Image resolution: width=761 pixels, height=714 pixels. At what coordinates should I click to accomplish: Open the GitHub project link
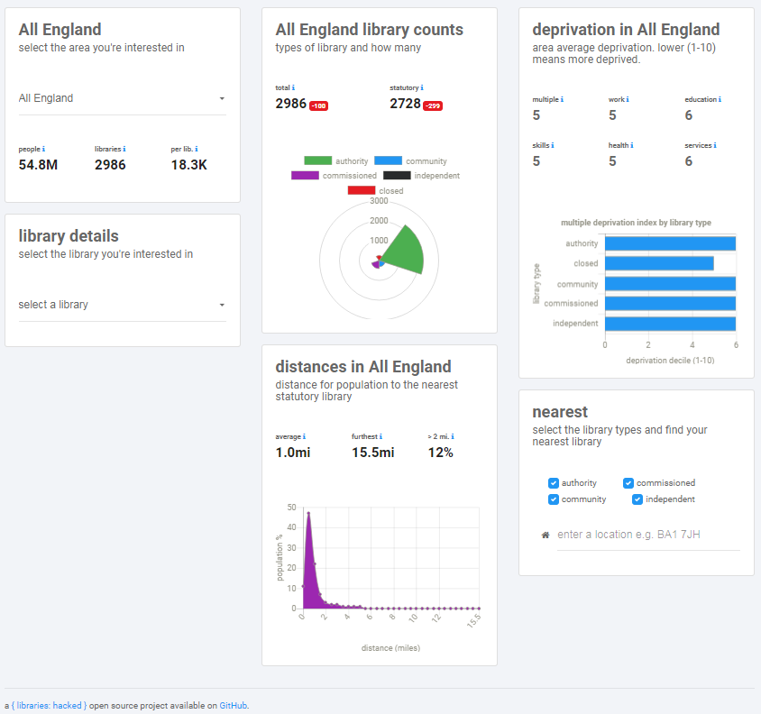(x=233, y=705)
